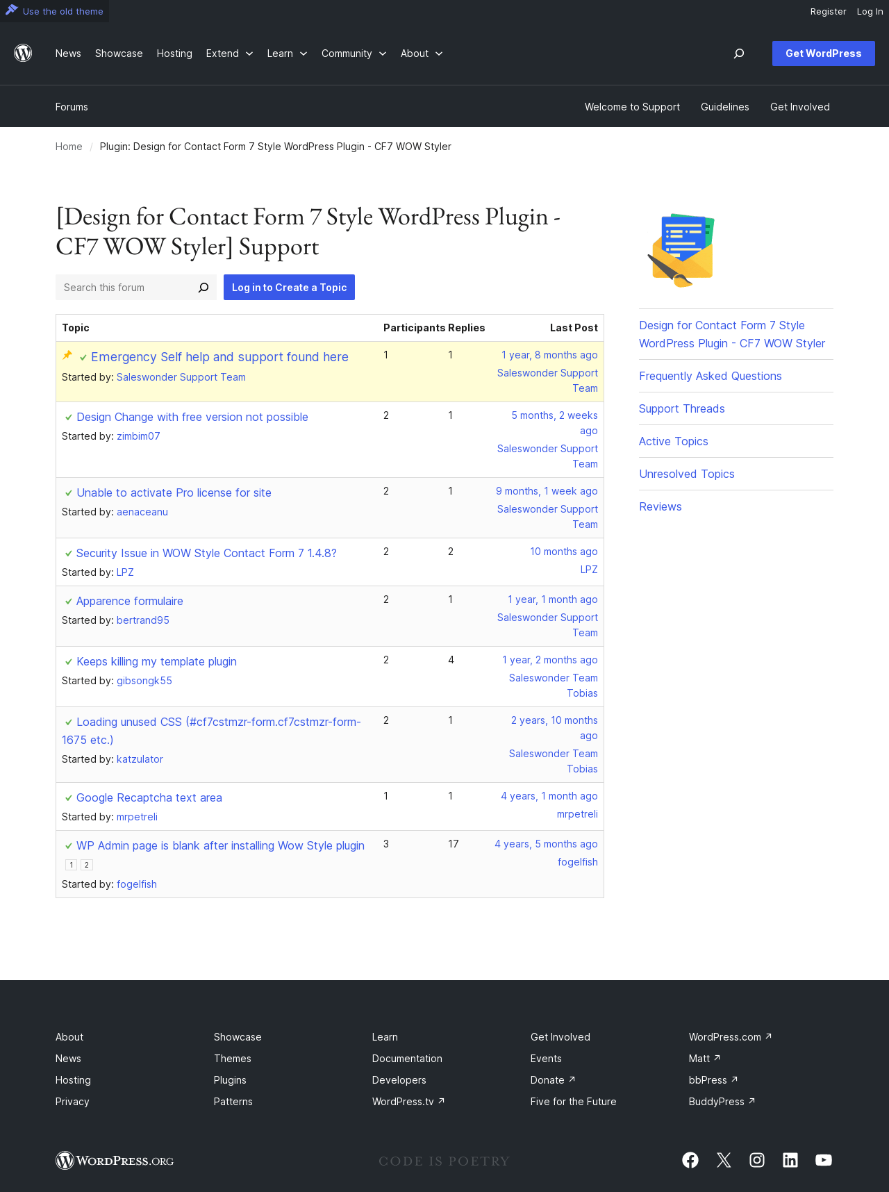Click the Log In link
Viewport: 889px width, 1192px height.
click(870, 11)
